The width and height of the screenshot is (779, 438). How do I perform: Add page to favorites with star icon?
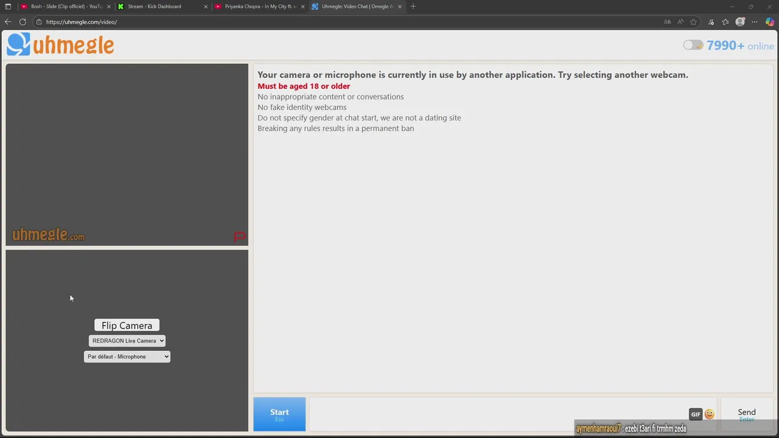point(693,22)
